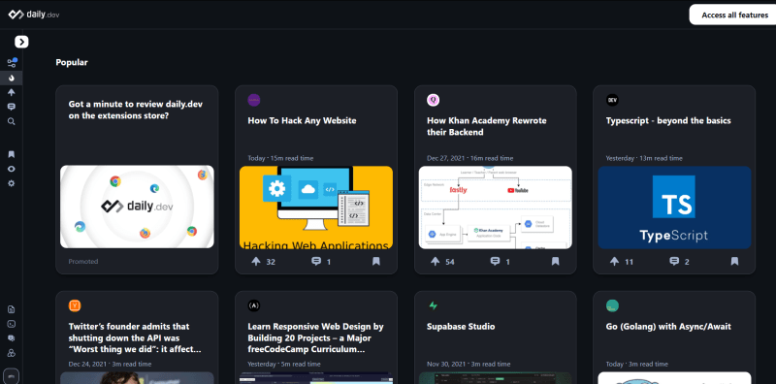Click 'Dec 24, 2021 · 3m read time' text
Screen dimensions: 776x384
tap(110, 365)
